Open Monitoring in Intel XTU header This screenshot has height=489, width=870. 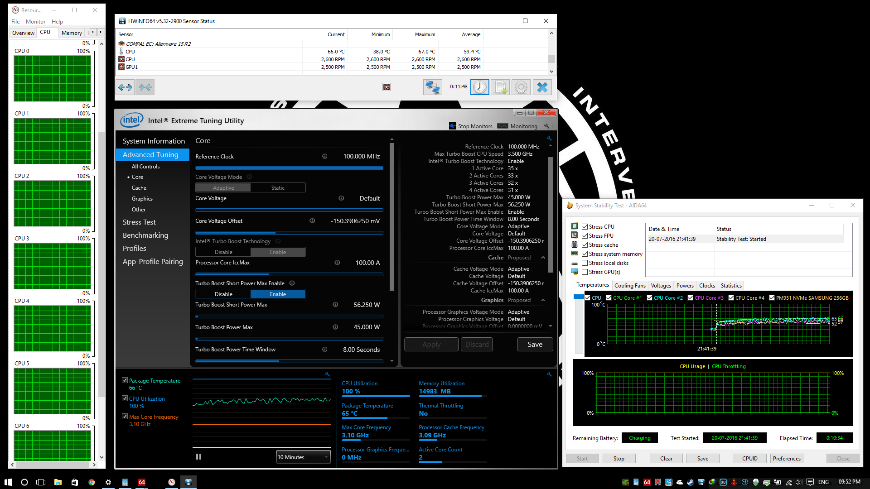coord(517,126)
